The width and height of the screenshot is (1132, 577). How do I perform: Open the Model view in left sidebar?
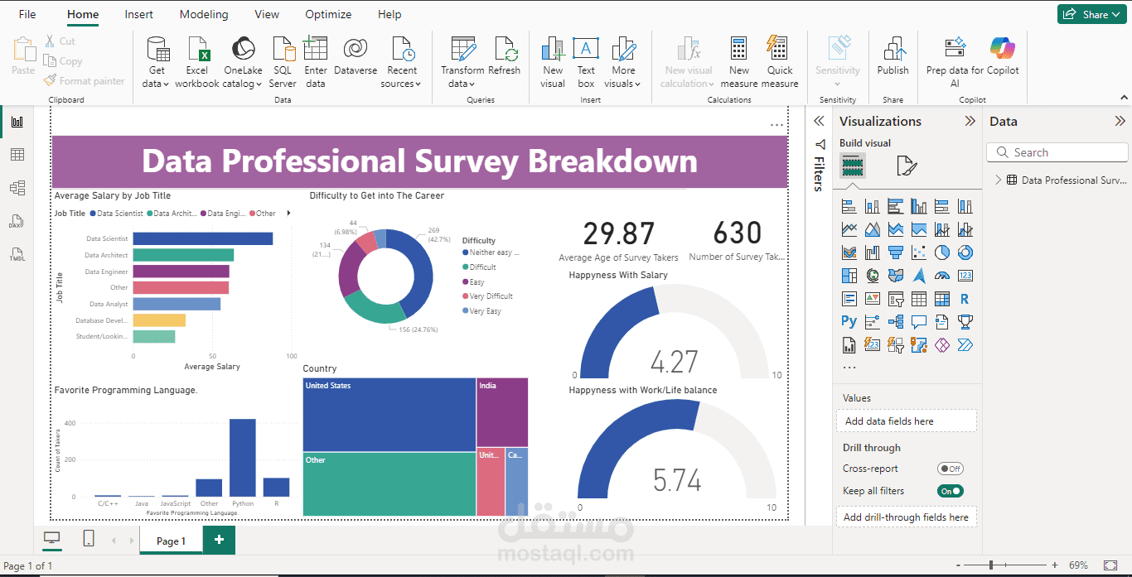click(x=17, y=188)
